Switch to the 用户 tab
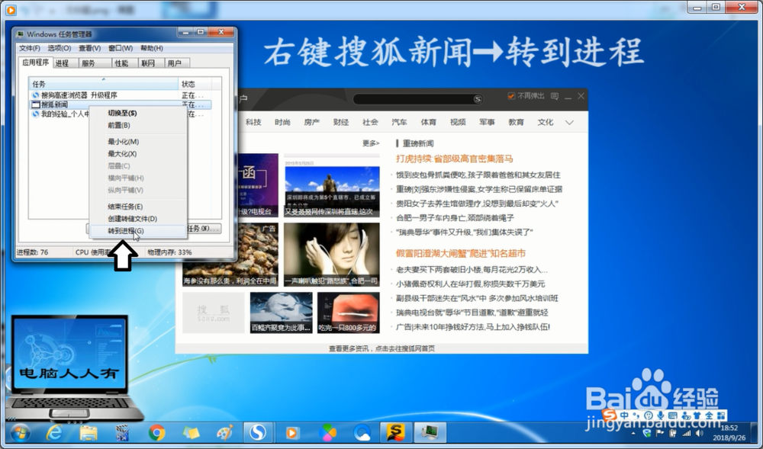 pos(177,63)
